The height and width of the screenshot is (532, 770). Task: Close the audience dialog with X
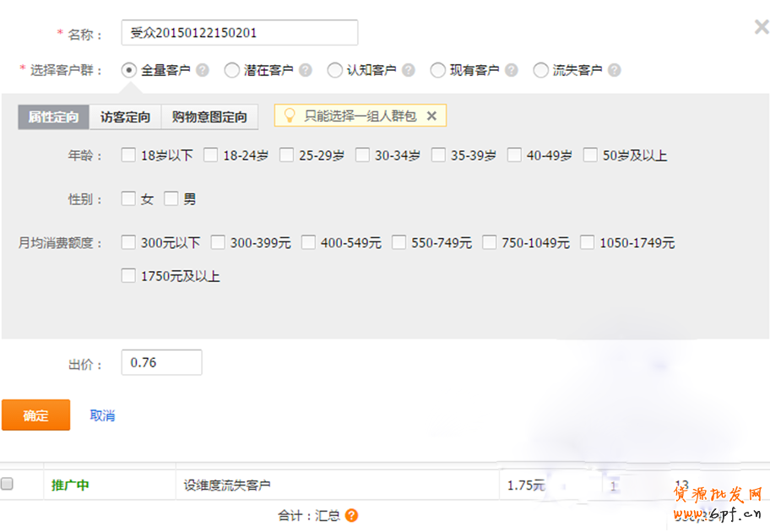click(761, 28)
